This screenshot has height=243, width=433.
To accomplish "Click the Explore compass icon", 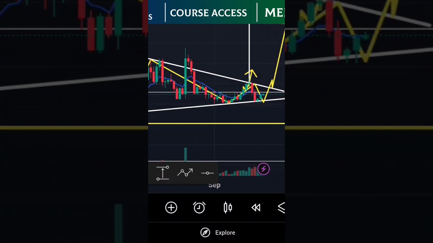I will [x=205, y=233].
